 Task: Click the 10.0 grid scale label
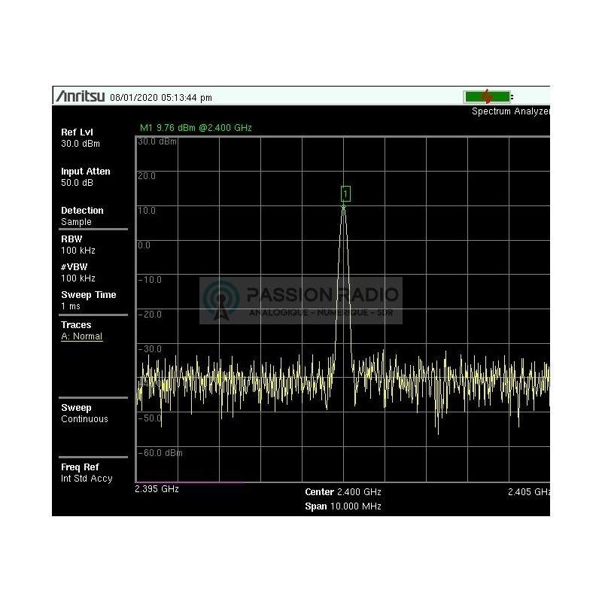click(147, 211)
